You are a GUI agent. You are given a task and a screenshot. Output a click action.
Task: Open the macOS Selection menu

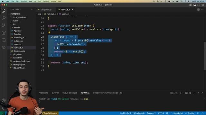(23, 1)
